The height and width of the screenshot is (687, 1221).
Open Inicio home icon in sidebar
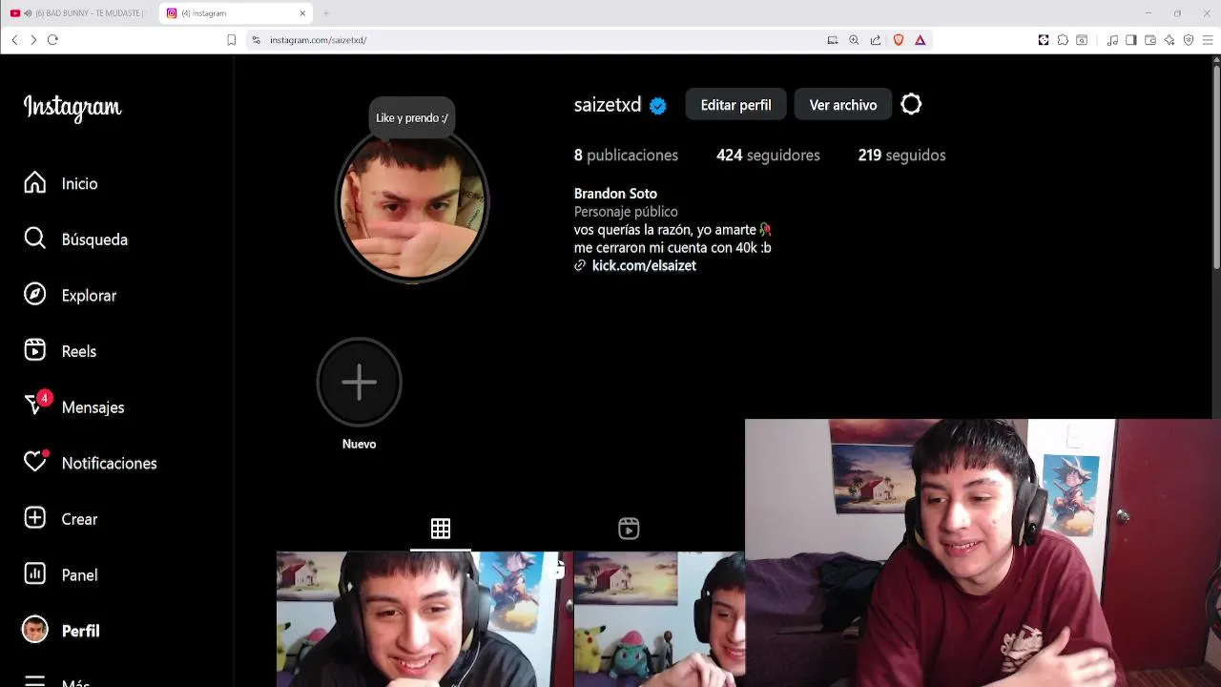pyautogui.click(x=35, y=183)
